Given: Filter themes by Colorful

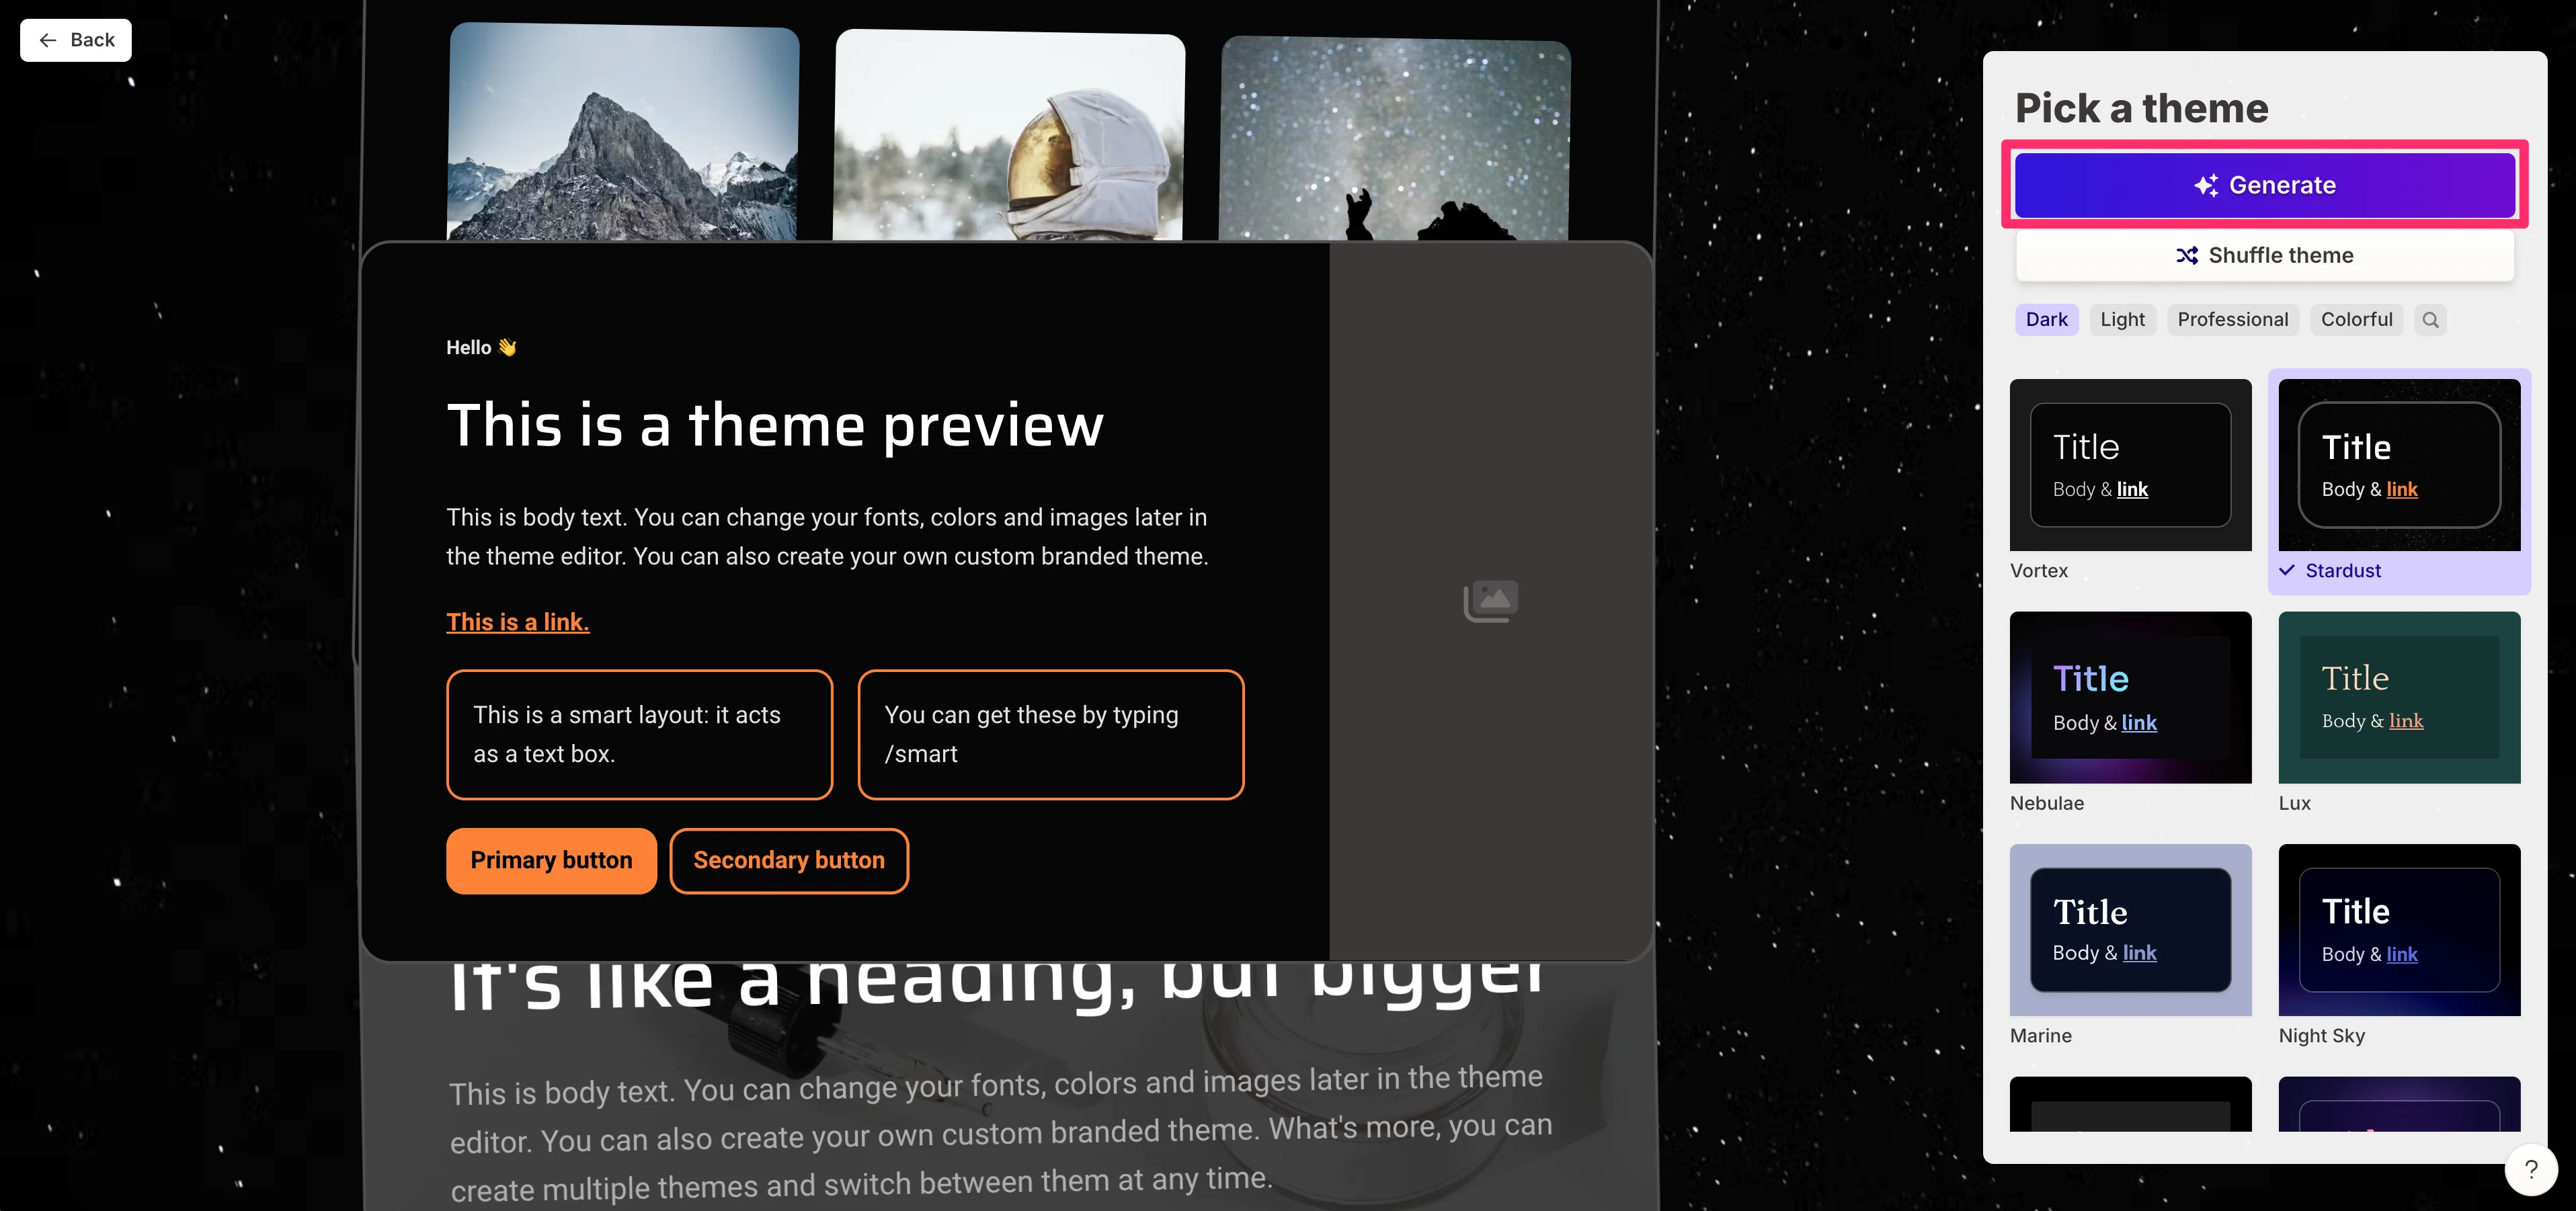Looking at the screenshot, I should (x=2356, y=320).
